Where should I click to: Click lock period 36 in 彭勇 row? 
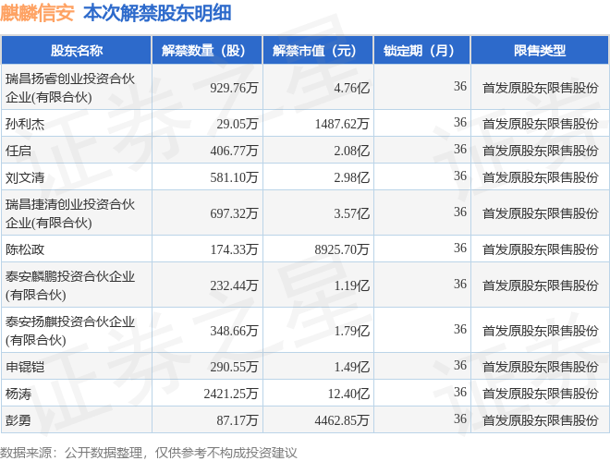click(x=460, y=419)
